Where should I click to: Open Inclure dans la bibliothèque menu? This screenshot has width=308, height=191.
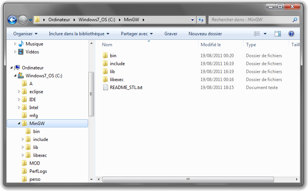tap(79, 34)
